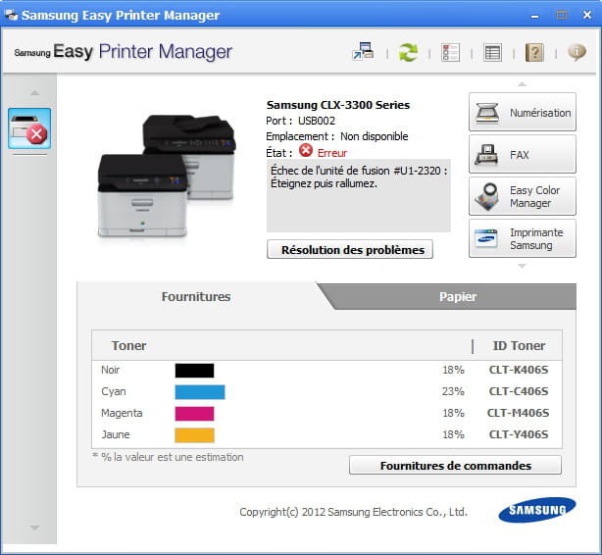Image resolution: width=602 pixels, height=555 pixels.
Task: Click the Samsung logo at bottom right
Action: coord(537,510)
